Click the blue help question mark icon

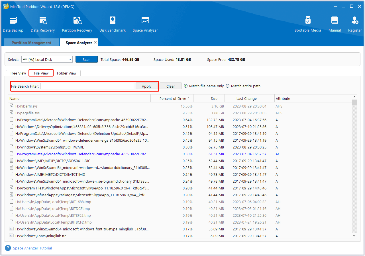click(x=8, y=248)
